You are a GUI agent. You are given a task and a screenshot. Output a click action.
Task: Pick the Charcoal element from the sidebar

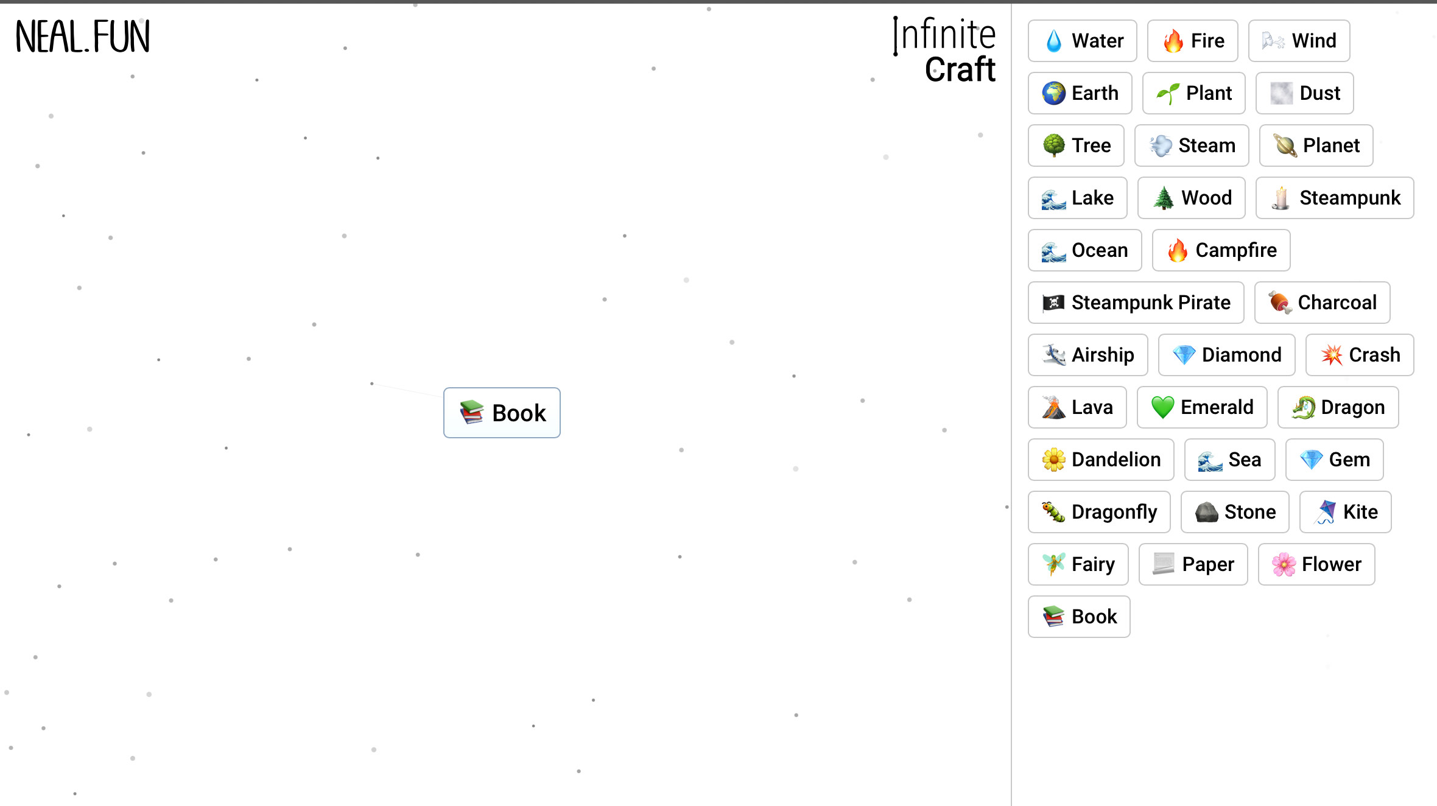pyautogui.click(x=1322, y=303)
